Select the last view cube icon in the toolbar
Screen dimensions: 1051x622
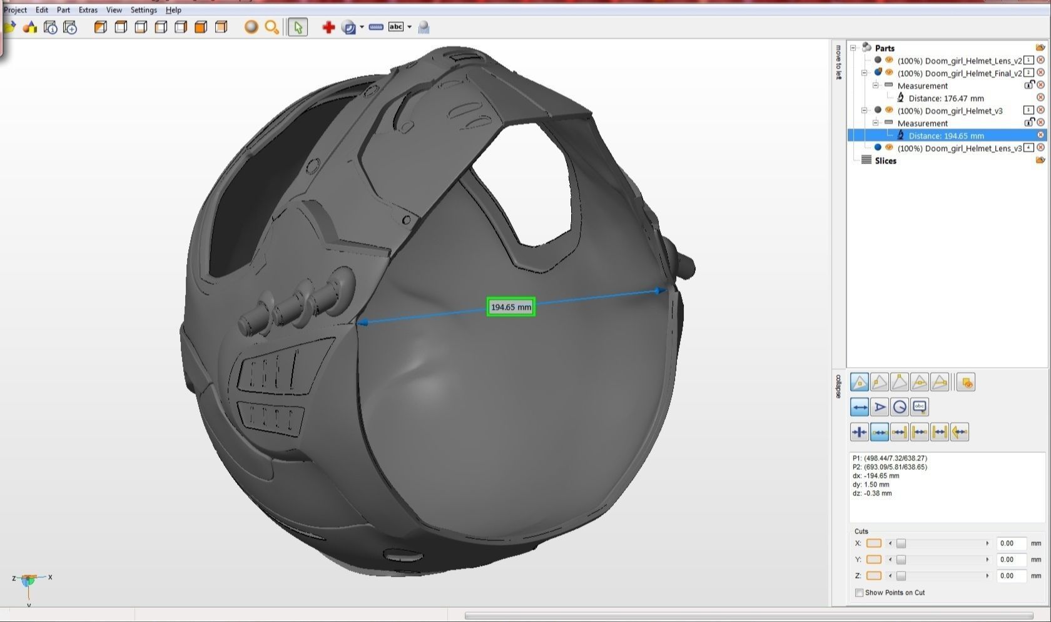[221, 27]
